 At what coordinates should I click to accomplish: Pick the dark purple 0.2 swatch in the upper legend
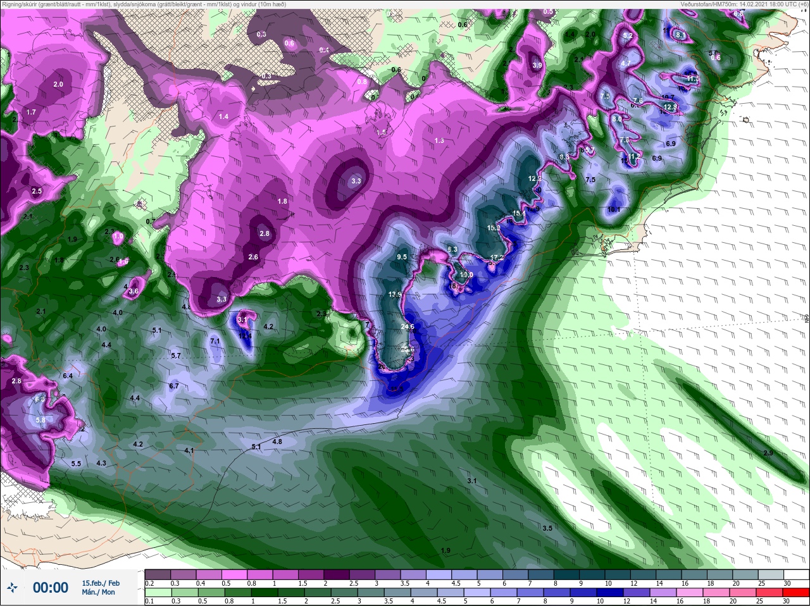(158, 575)
